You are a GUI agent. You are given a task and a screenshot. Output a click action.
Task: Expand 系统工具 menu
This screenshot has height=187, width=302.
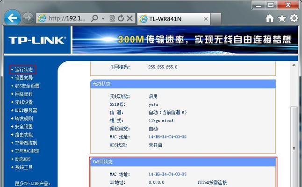click(24, 167)
